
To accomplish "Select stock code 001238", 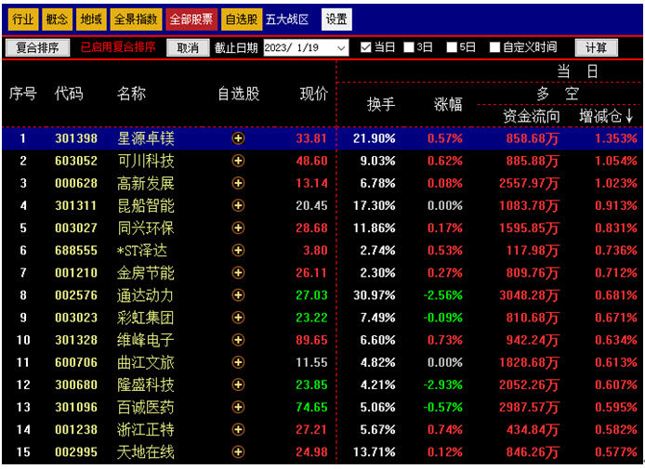I will 76,430.
